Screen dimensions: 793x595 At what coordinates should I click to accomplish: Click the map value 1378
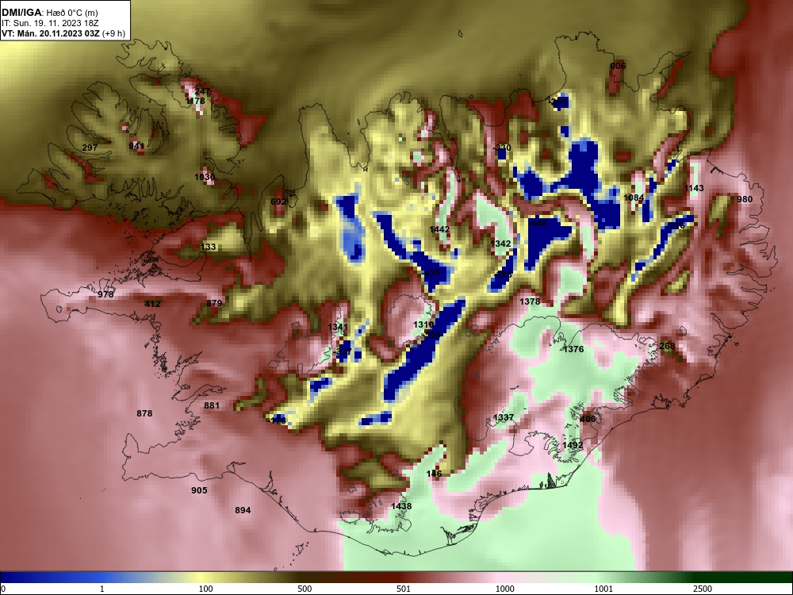click(530, 301)
